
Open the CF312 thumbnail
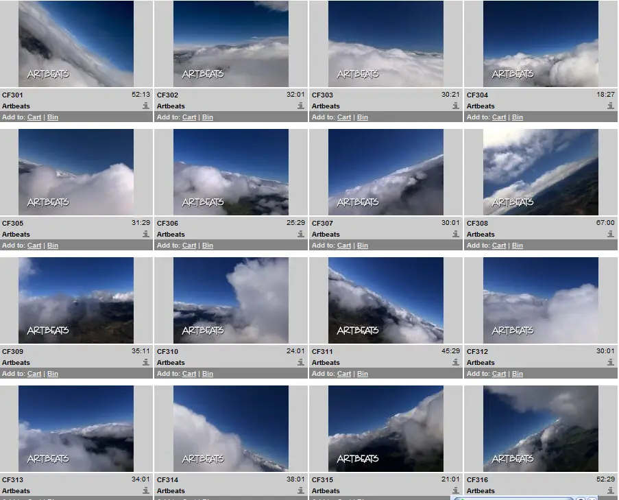pos(541,300)
